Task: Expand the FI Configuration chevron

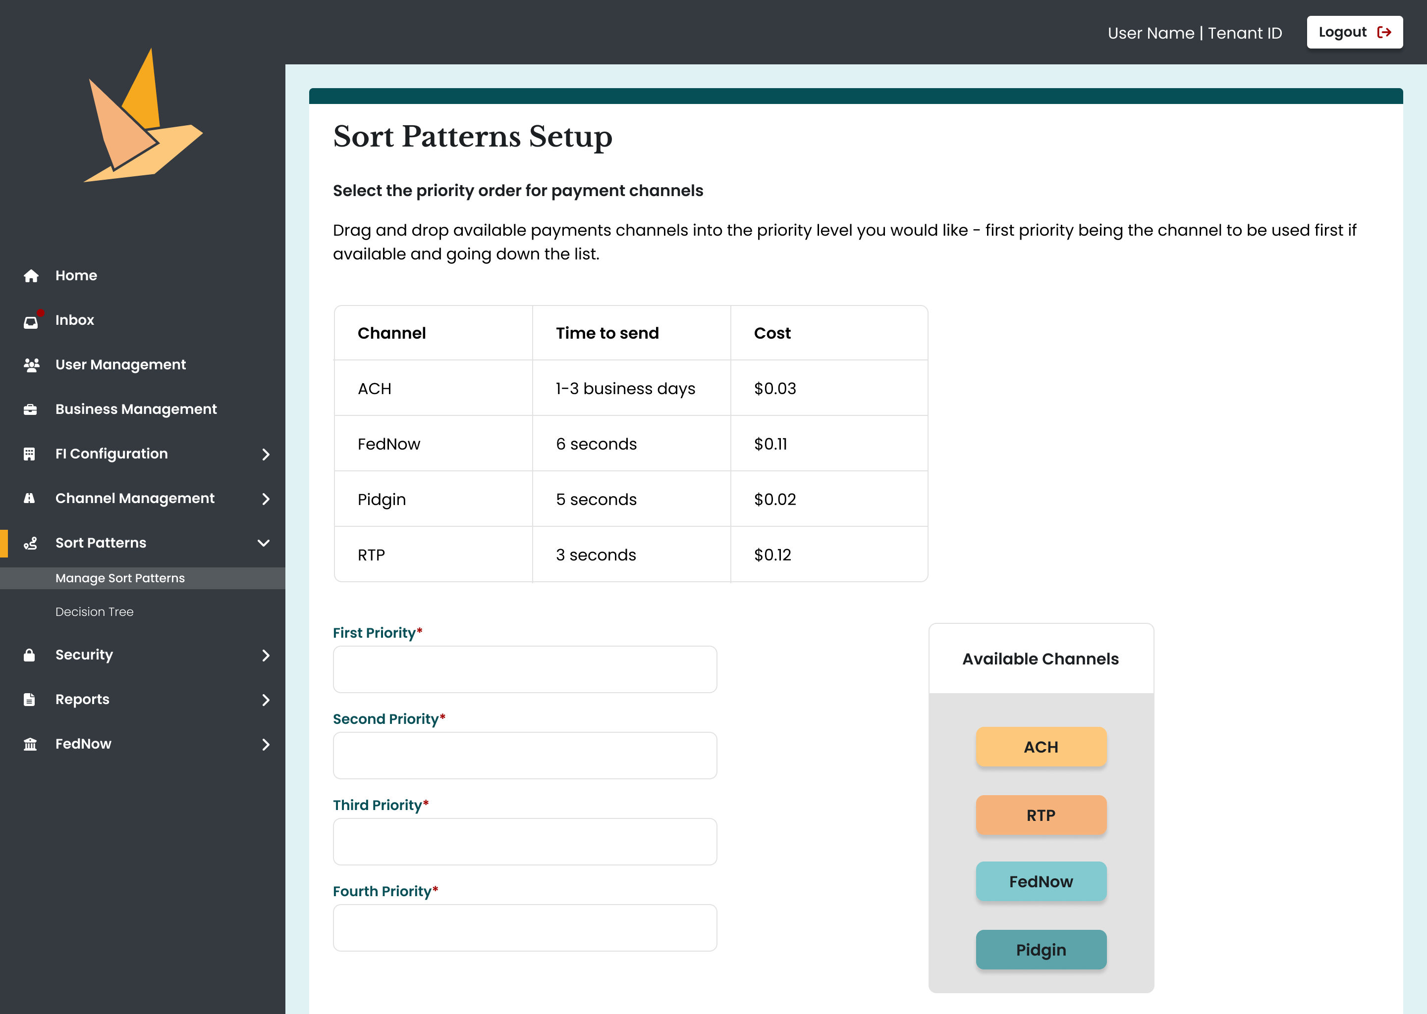Action: point(266,455)
